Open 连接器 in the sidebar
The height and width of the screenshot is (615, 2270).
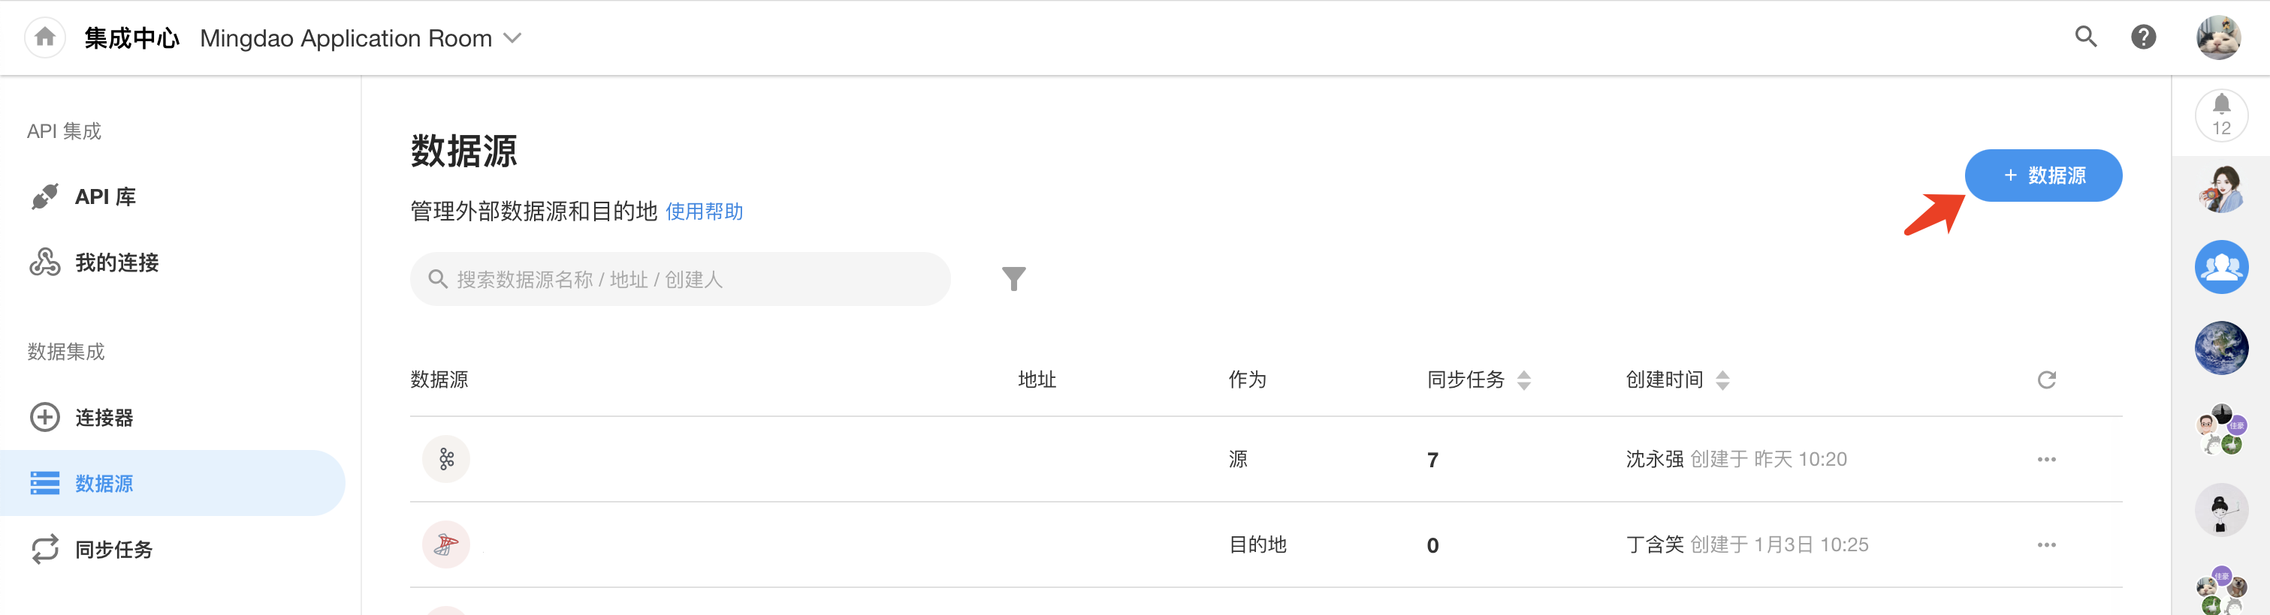(104, 418)
